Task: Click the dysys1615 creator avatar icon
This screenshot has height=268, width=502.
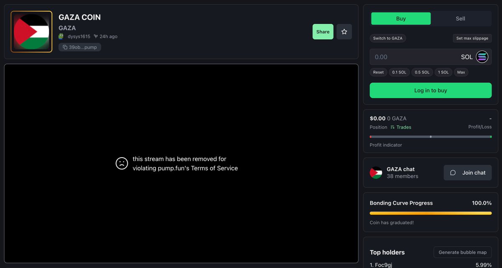Action: click(61, 36)
